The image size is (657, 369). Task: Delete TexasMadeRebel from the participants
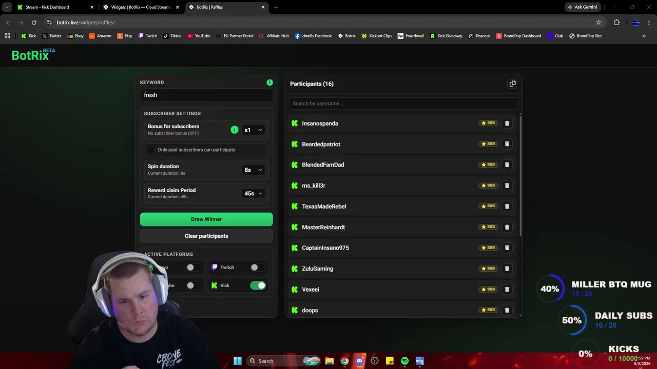click(507, 206)
